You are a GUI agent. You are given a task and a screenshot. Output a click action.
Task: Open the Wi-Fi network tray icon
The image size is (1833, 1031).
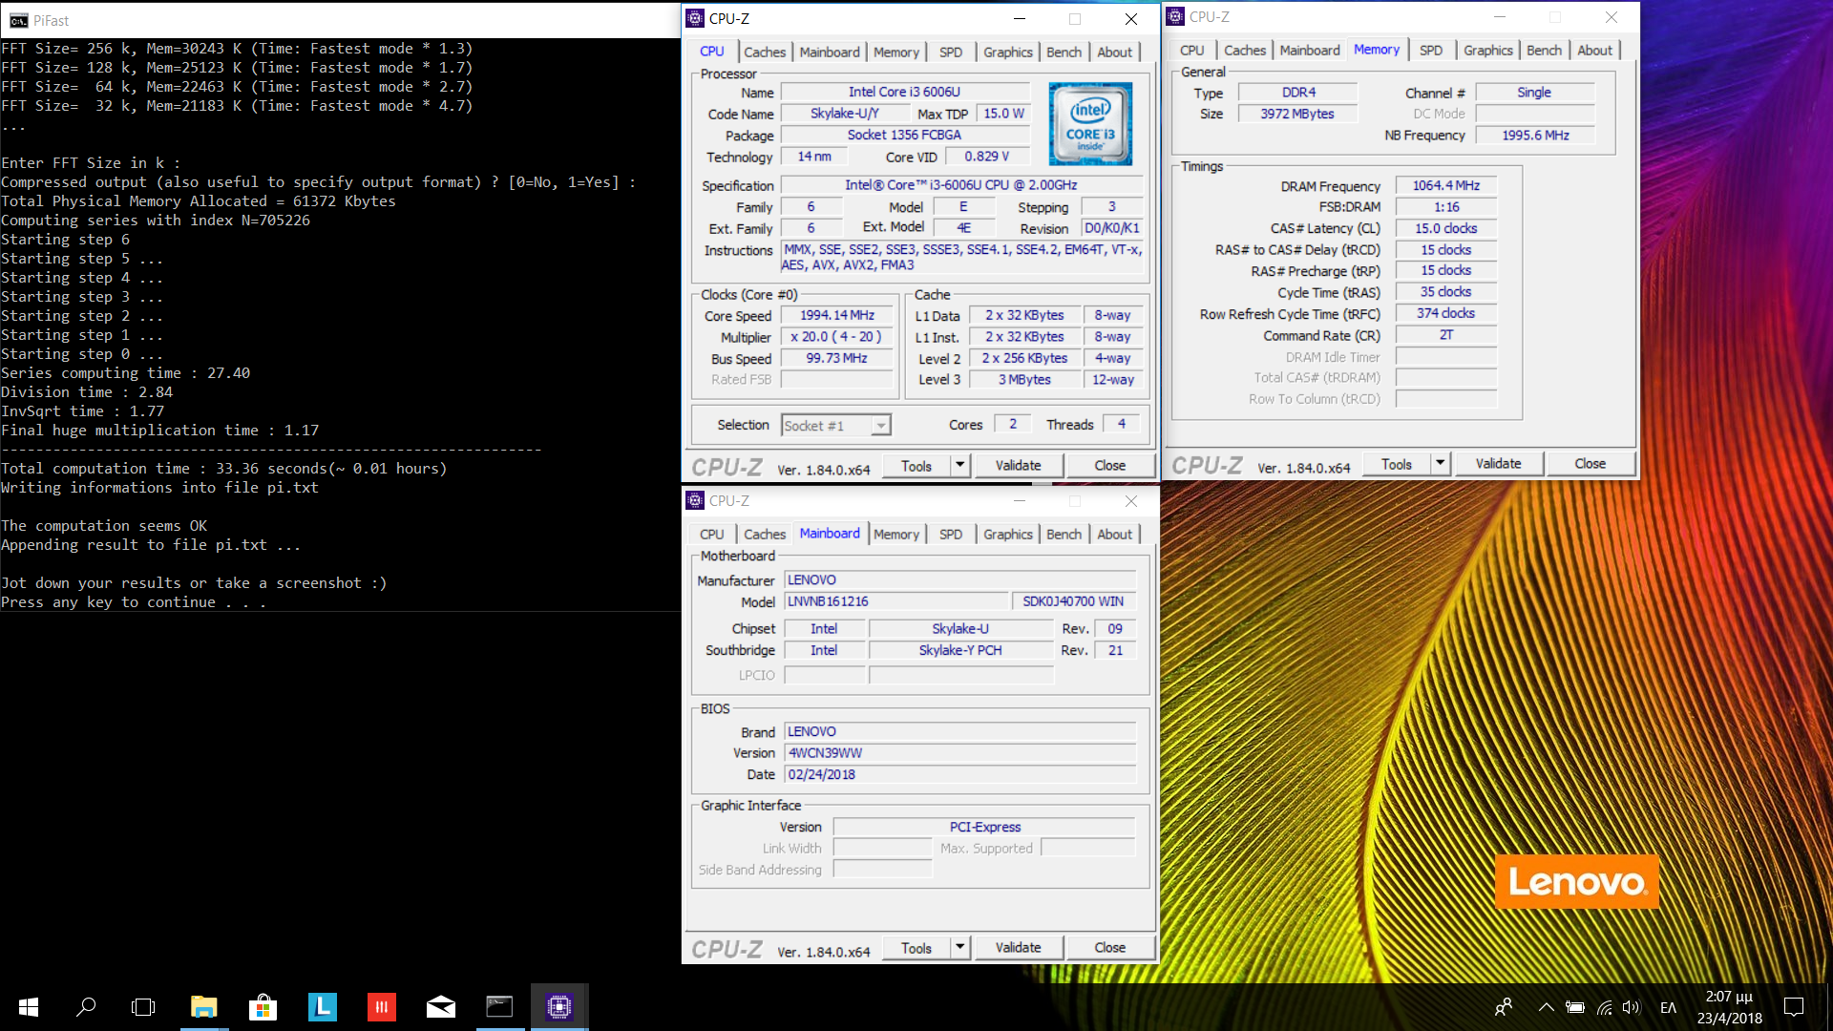[1605, 1007]
